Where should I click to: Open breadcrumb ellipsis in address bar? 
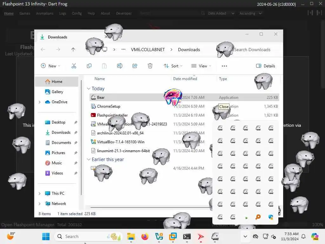[x=123, y=50]
